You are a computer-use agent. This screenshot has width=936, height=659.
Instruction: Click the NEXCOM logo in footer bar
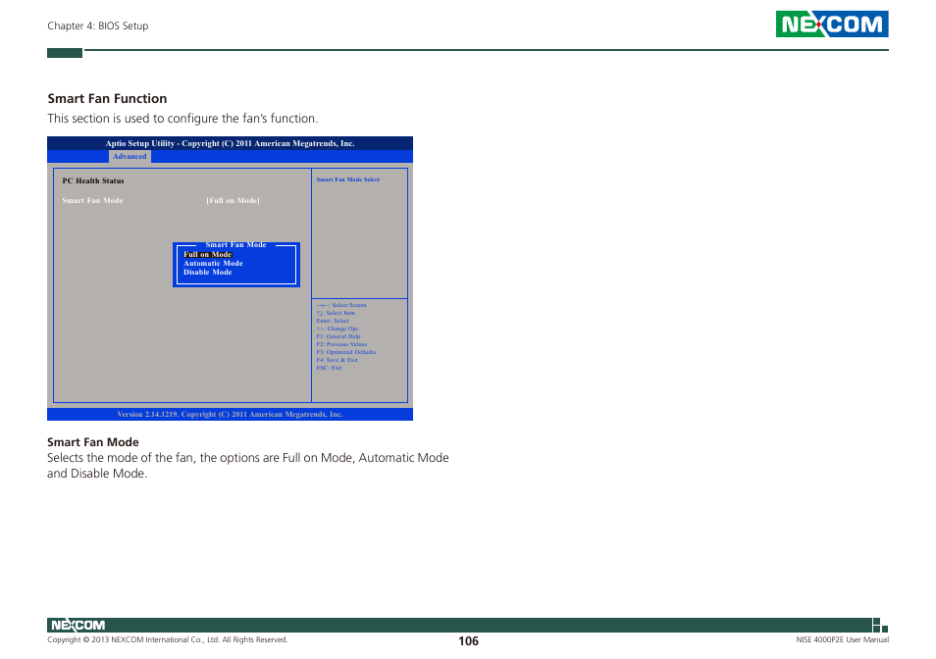[x=78, y=625]
